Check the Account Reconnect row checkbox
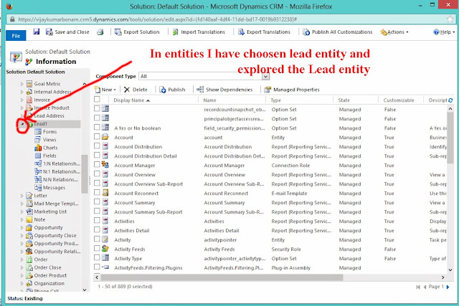The width and height of the screenshot is (459, 306). tap(97, 192)
